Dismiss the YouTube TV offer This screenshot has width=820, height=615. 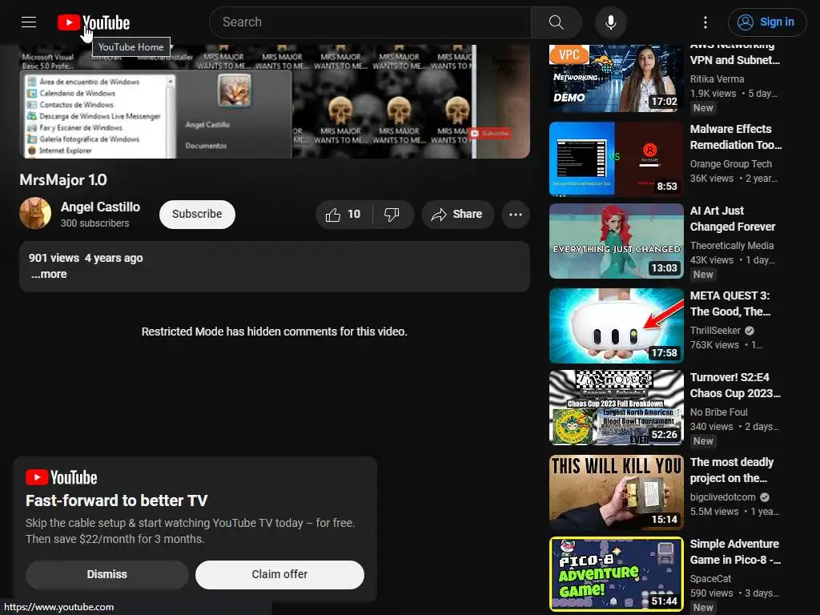(107, 574)
